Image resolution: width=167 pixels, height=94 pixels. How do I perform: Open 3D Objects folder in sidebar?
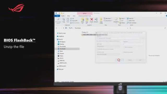click(62, 42)
